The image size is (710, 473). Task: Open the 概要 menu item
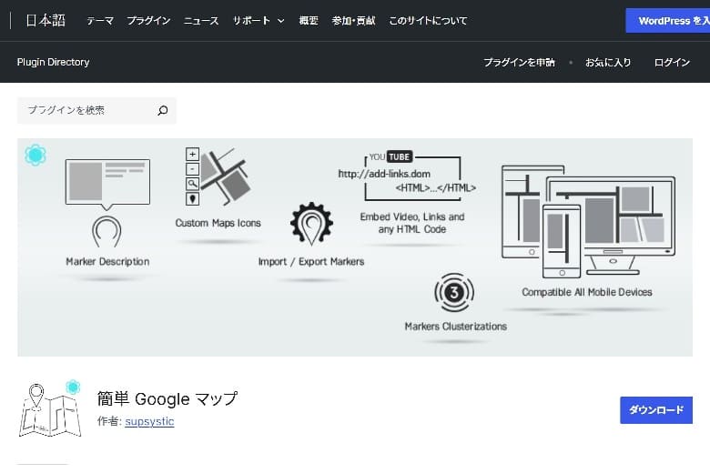(x=309, y=21)
